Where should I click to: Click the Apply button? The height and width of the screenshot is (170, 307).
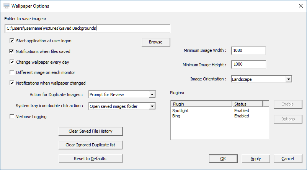click(x=256, y=159)
